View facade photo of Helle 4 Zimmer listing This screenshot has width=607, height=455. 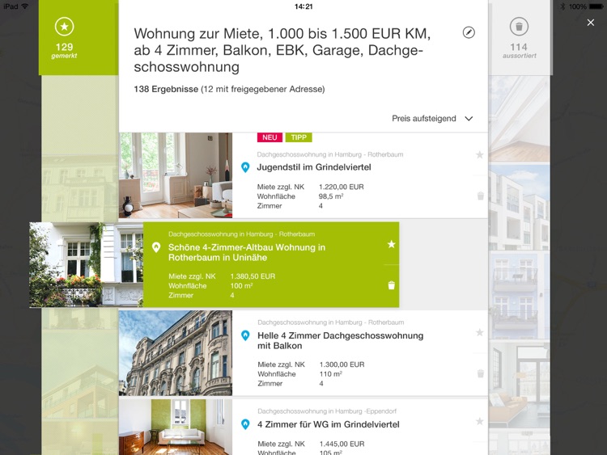(x=176, y=353)
